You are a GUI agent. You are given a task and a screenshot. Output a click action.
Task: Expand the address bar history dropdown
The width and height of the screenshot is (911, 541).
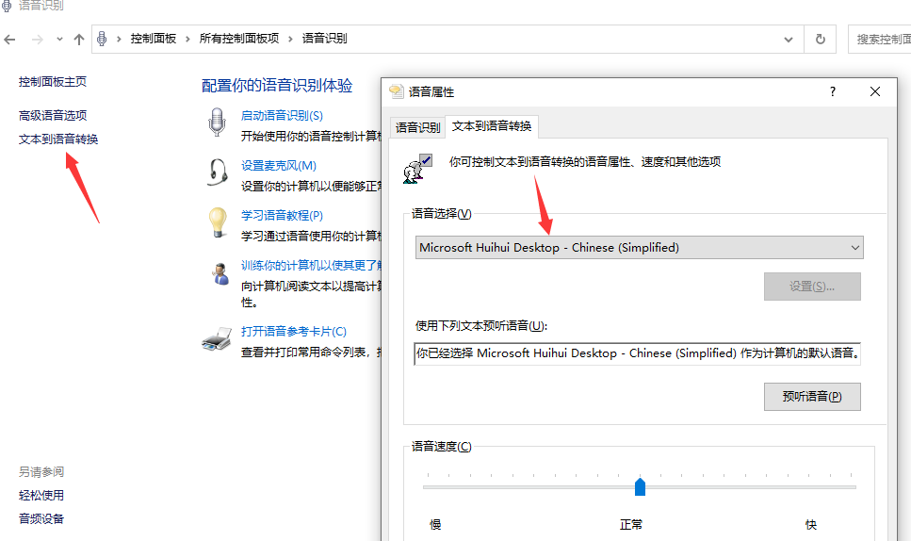tap(789, 39)
